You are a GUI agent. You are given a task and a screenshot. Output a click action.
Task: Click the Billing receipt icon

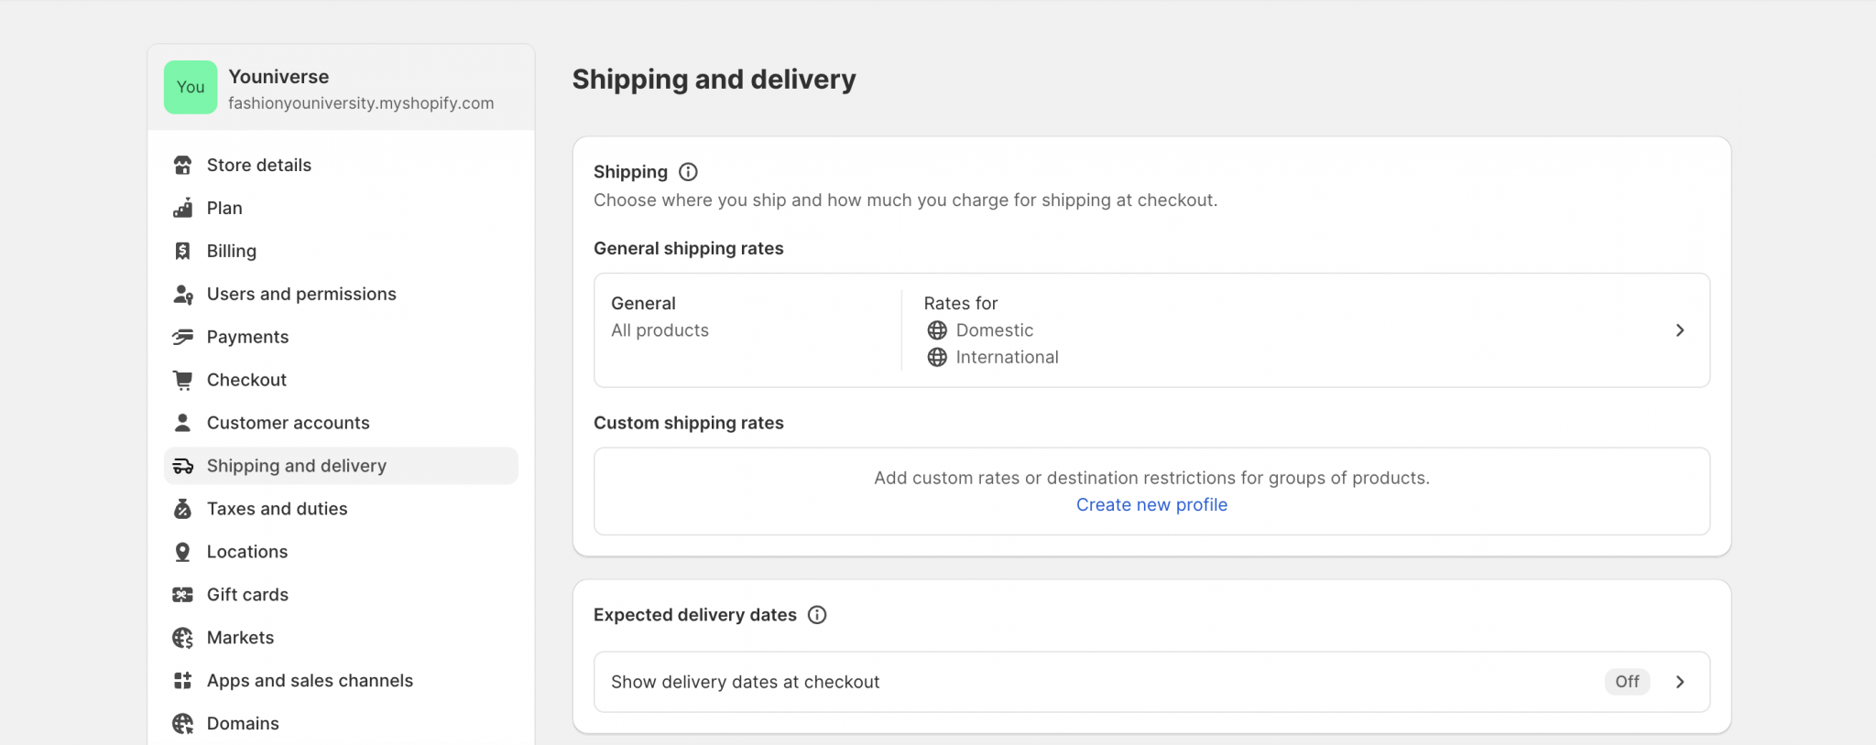(x=183, y=251)
